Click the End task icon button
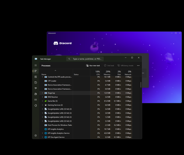 pos(109,66)
